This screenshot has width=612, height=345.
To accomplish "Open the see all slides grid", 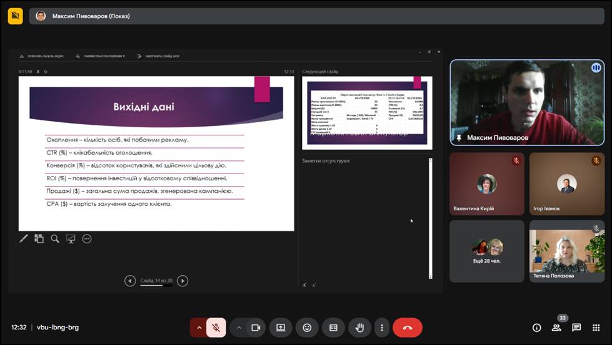I will (x=39, y=238).
